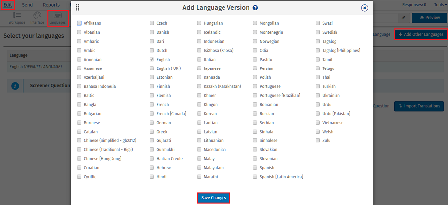Check the Swazi checkbox
This screenshot has width=448, height=205.
pyautogui.click(x=318, y=23)
